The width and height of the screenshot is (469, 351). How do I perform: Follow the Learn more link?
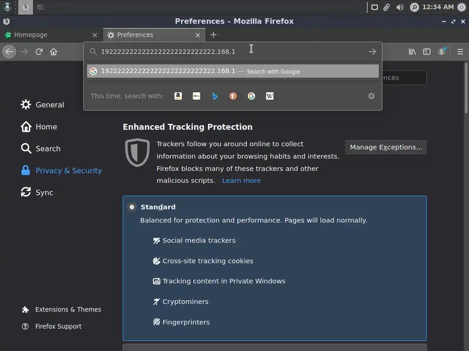pos(241,181)
